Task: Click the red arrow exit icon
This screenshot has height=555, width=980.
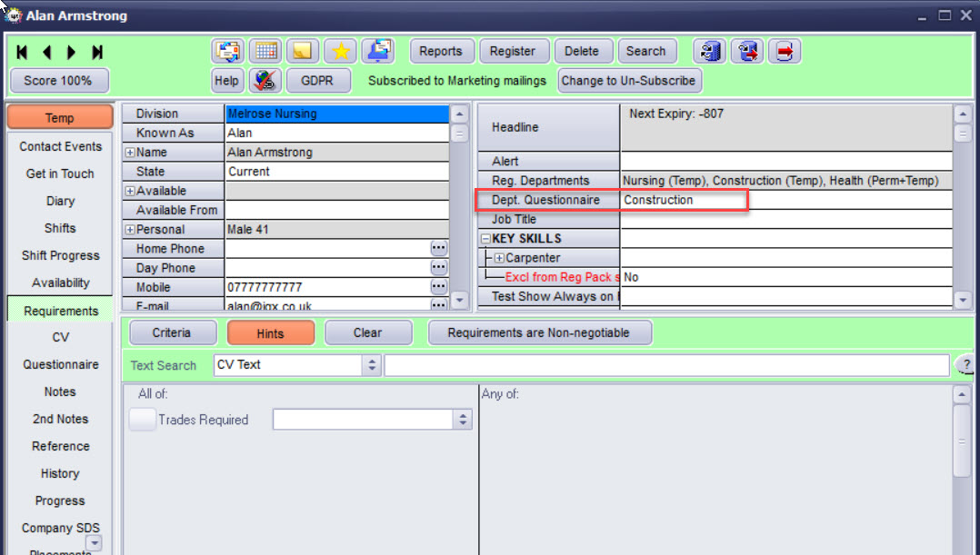Action: coord(785,51)
